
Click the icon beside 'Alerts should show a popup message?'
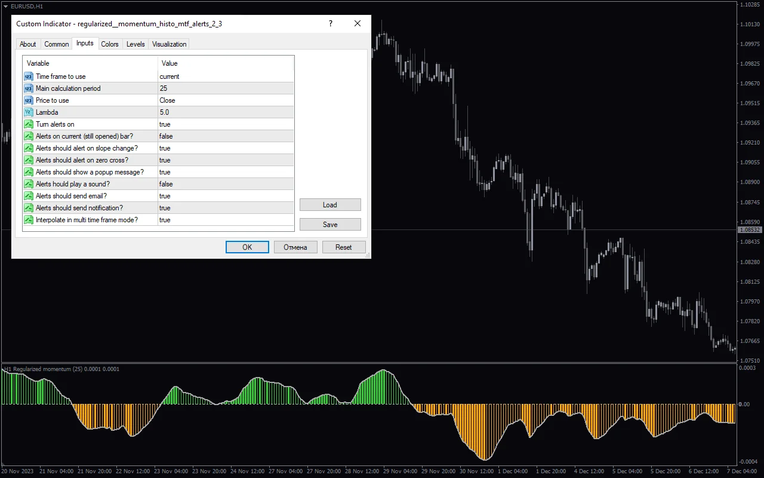click(x=28, y=172)
